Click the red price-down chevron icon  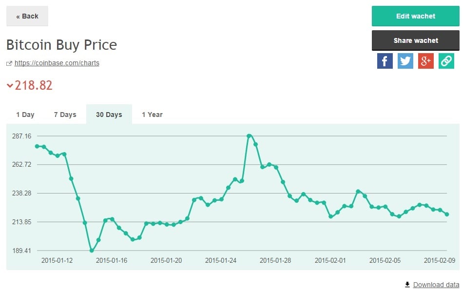coord(10,86)
